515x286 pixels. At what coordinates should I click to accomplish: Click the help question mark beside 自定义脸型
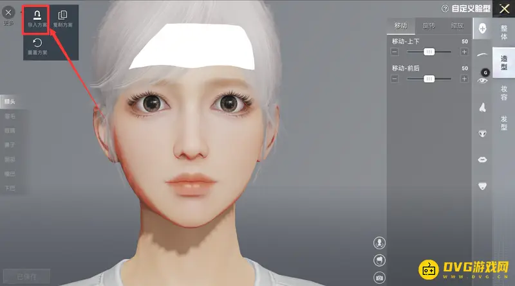click(x=445, y=8)
